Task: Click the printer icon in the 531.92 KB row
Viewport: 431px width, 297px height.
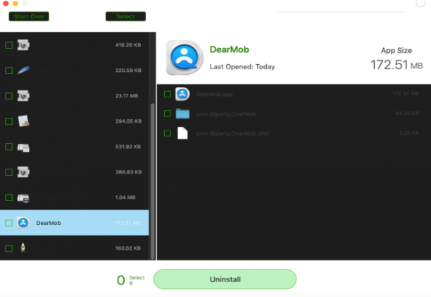Action: (x=23, y=147)
